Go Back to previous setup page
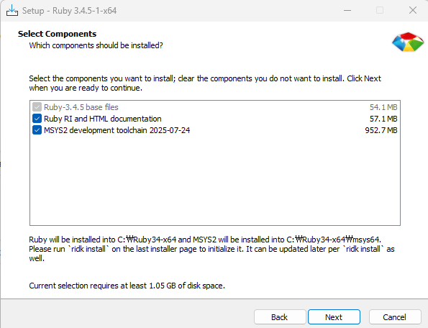This screenshot has height=328, width=428. (280, 317)
